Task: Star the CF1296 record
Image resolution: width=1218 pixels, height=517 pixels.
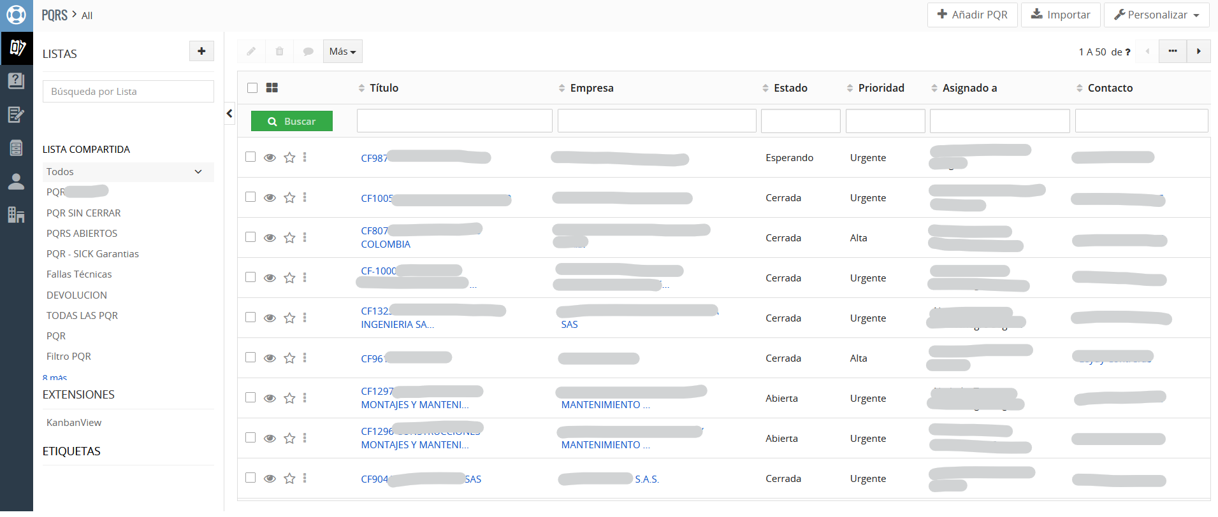Action: (x=289, y=438)
